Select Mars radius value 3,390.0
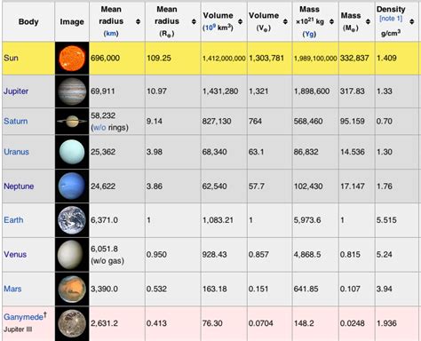Image resolution: width=421 pixels, height=341 pixels. point(104,289)
